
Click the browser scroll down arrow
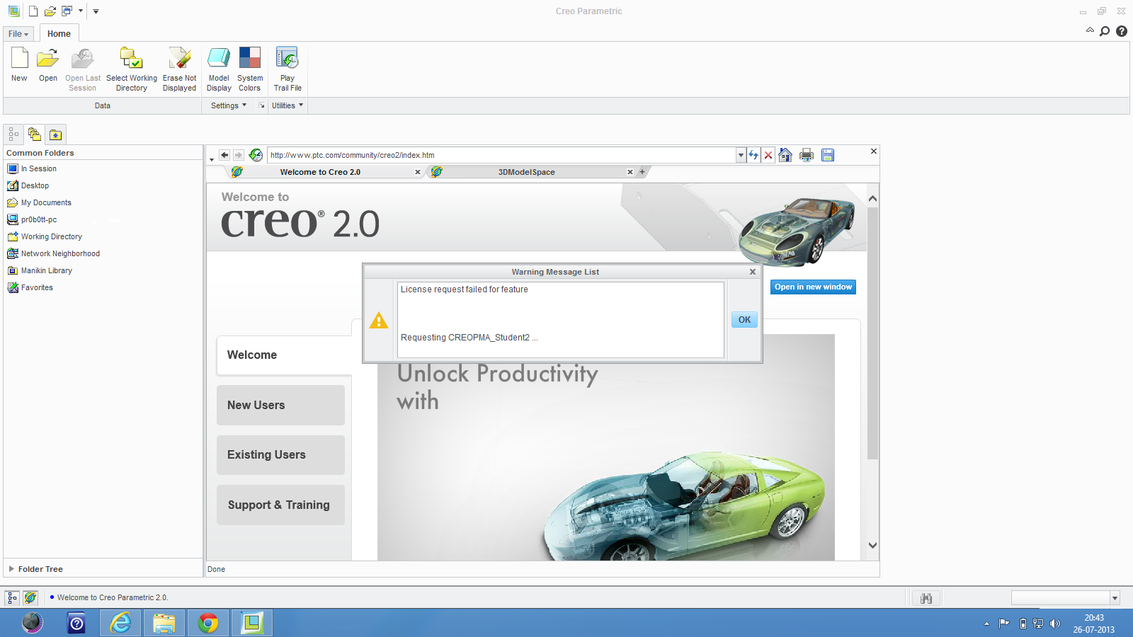tap(872, 545)
